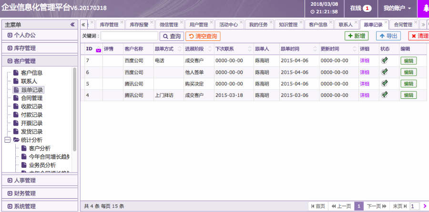The height and width of the screenshot is (212, 429).
Task: Close the 客户信息 tab
Action: [330, 22]
